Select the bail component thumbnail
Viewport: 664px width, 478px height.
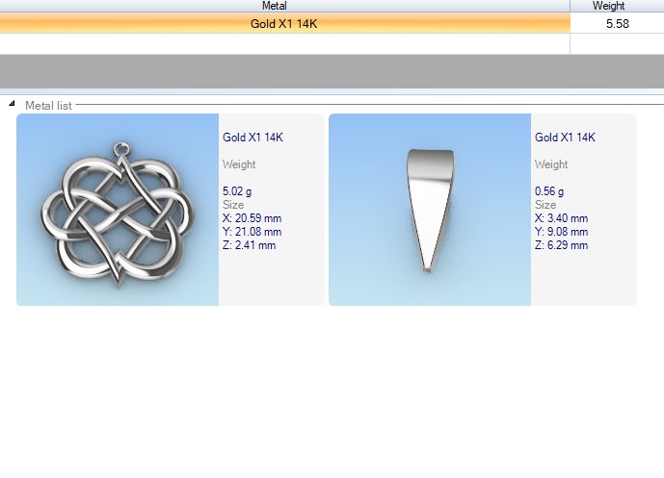click(429, 210)
